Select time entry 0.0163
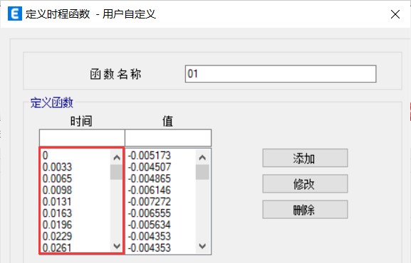This screenshot has height=263, width=411. pyautogui.click(x=57, y=213)
